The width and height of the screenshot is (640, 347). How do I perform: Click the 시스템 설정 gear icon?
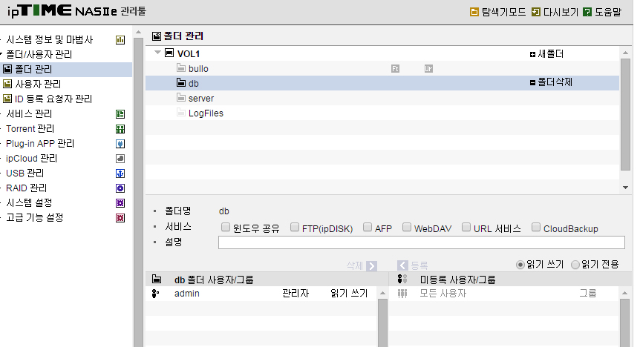click(120, 203)
